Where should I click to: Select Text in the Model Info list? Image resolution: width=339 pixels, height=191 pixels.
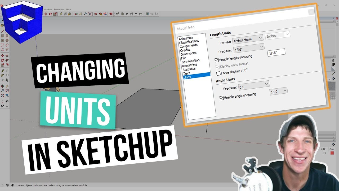186,73
